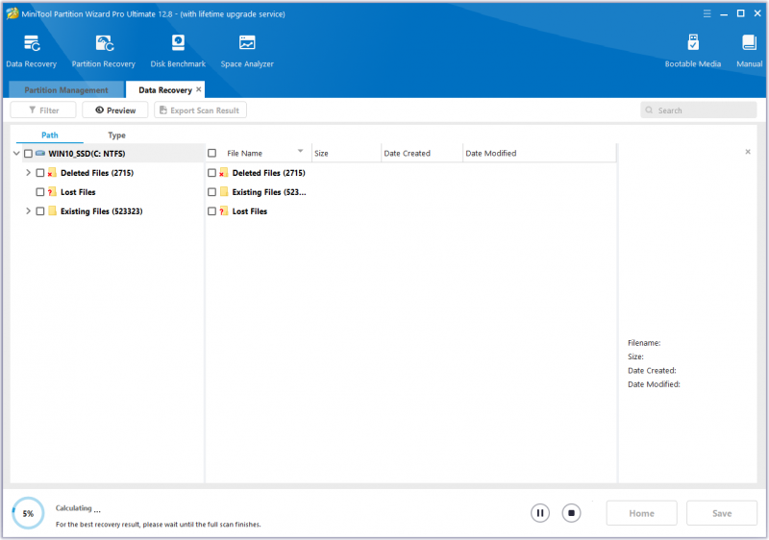
Task: Expand the Deleted Files (2715) tree node
Action: (28, 173)
